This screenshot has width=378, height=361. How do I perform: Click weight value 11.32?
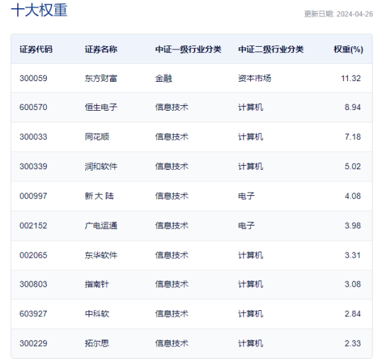tap(351, 78)
